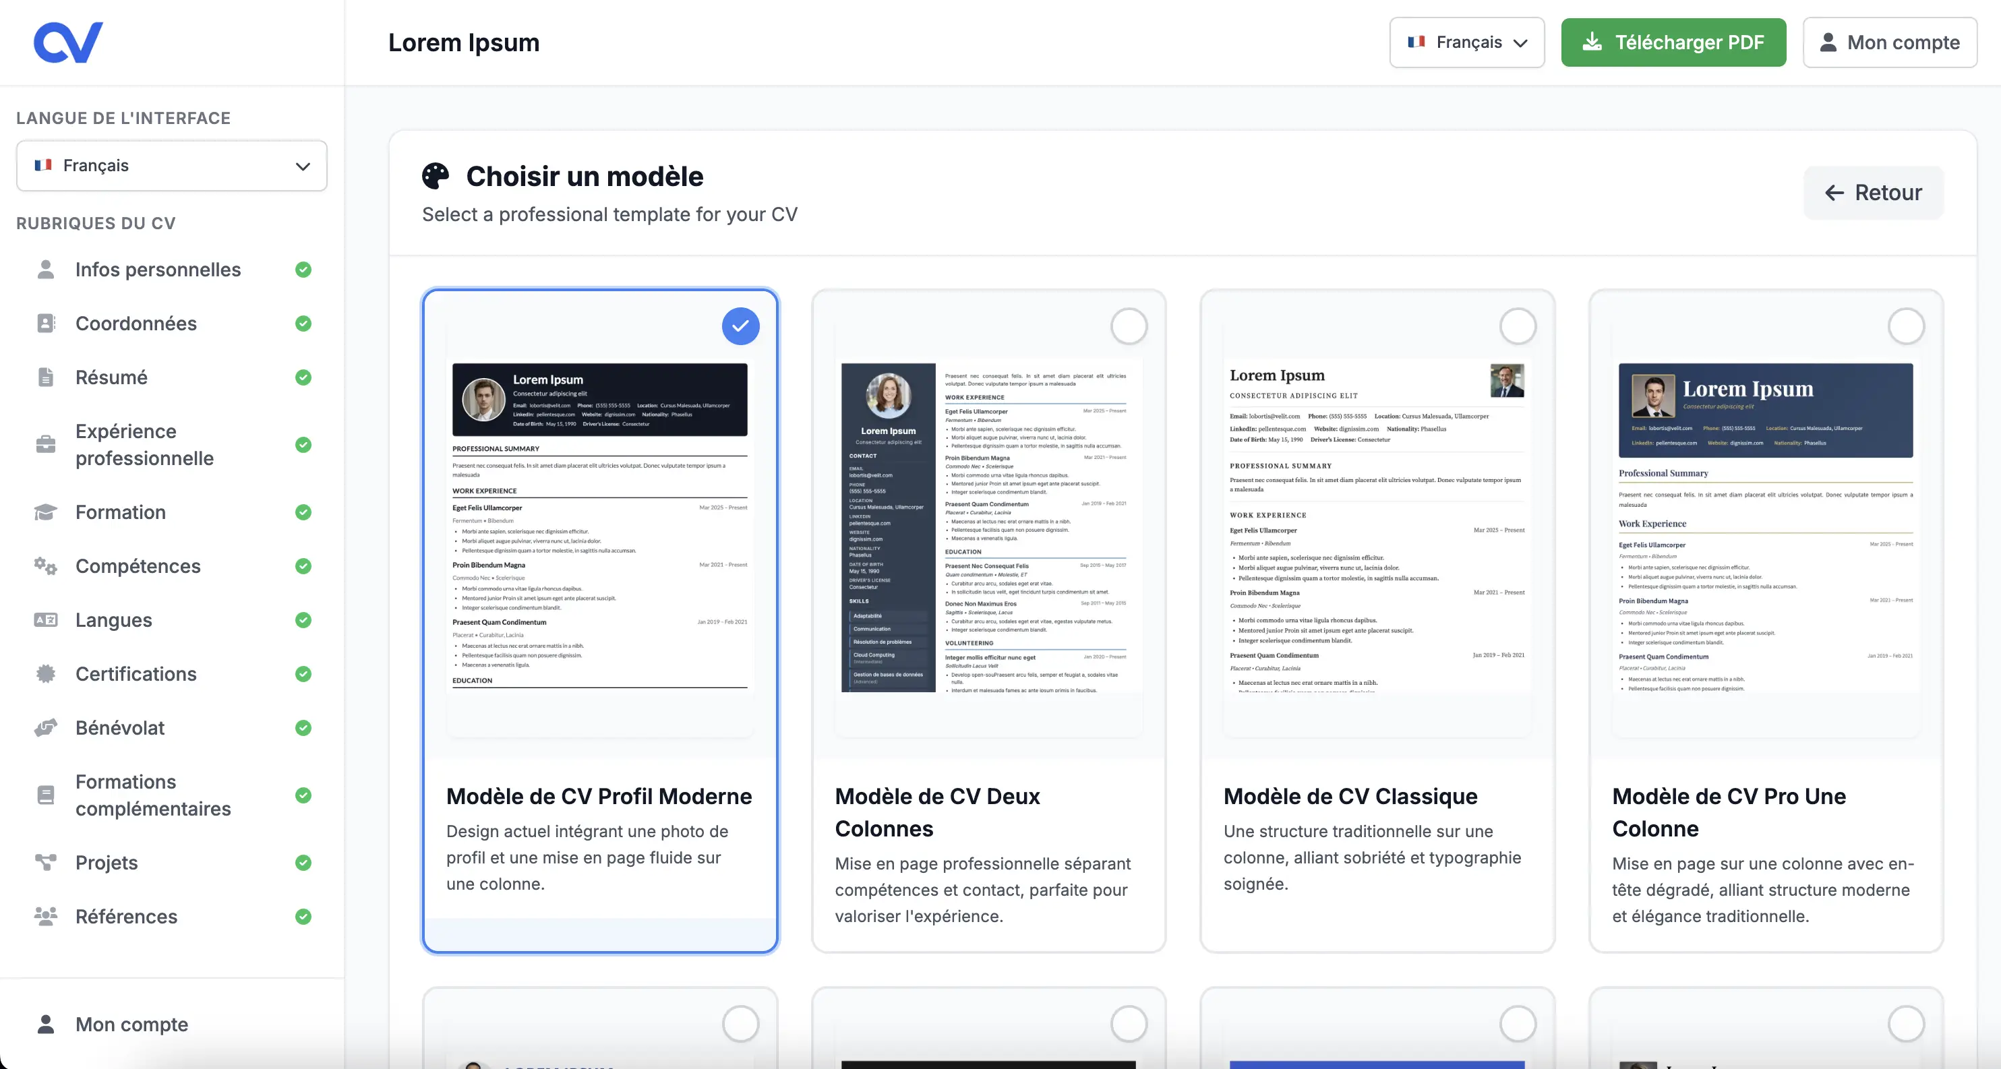The height and width of the screenshot is (1069, 2001).
Task: Click the Télécharger PDF button
Action: (x=1673, y=42)
